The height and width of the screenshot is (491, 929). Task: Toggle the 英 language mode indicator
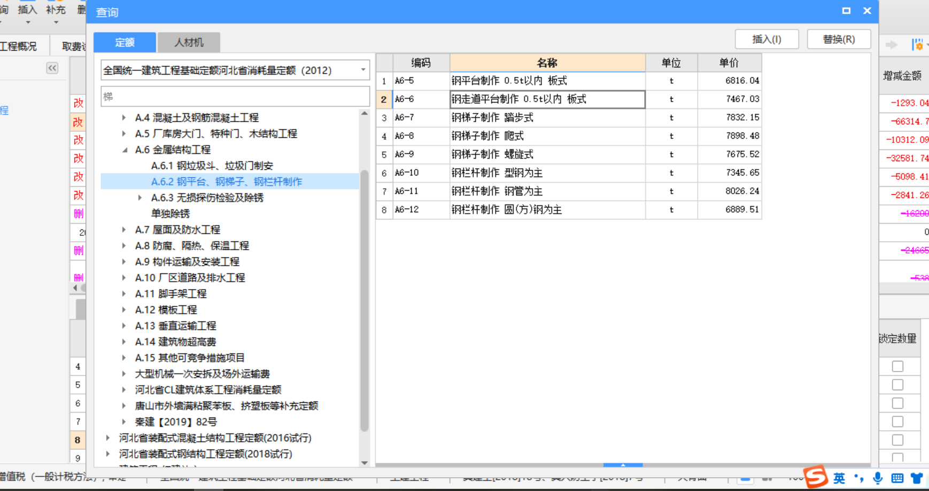[x=839, y=478]
